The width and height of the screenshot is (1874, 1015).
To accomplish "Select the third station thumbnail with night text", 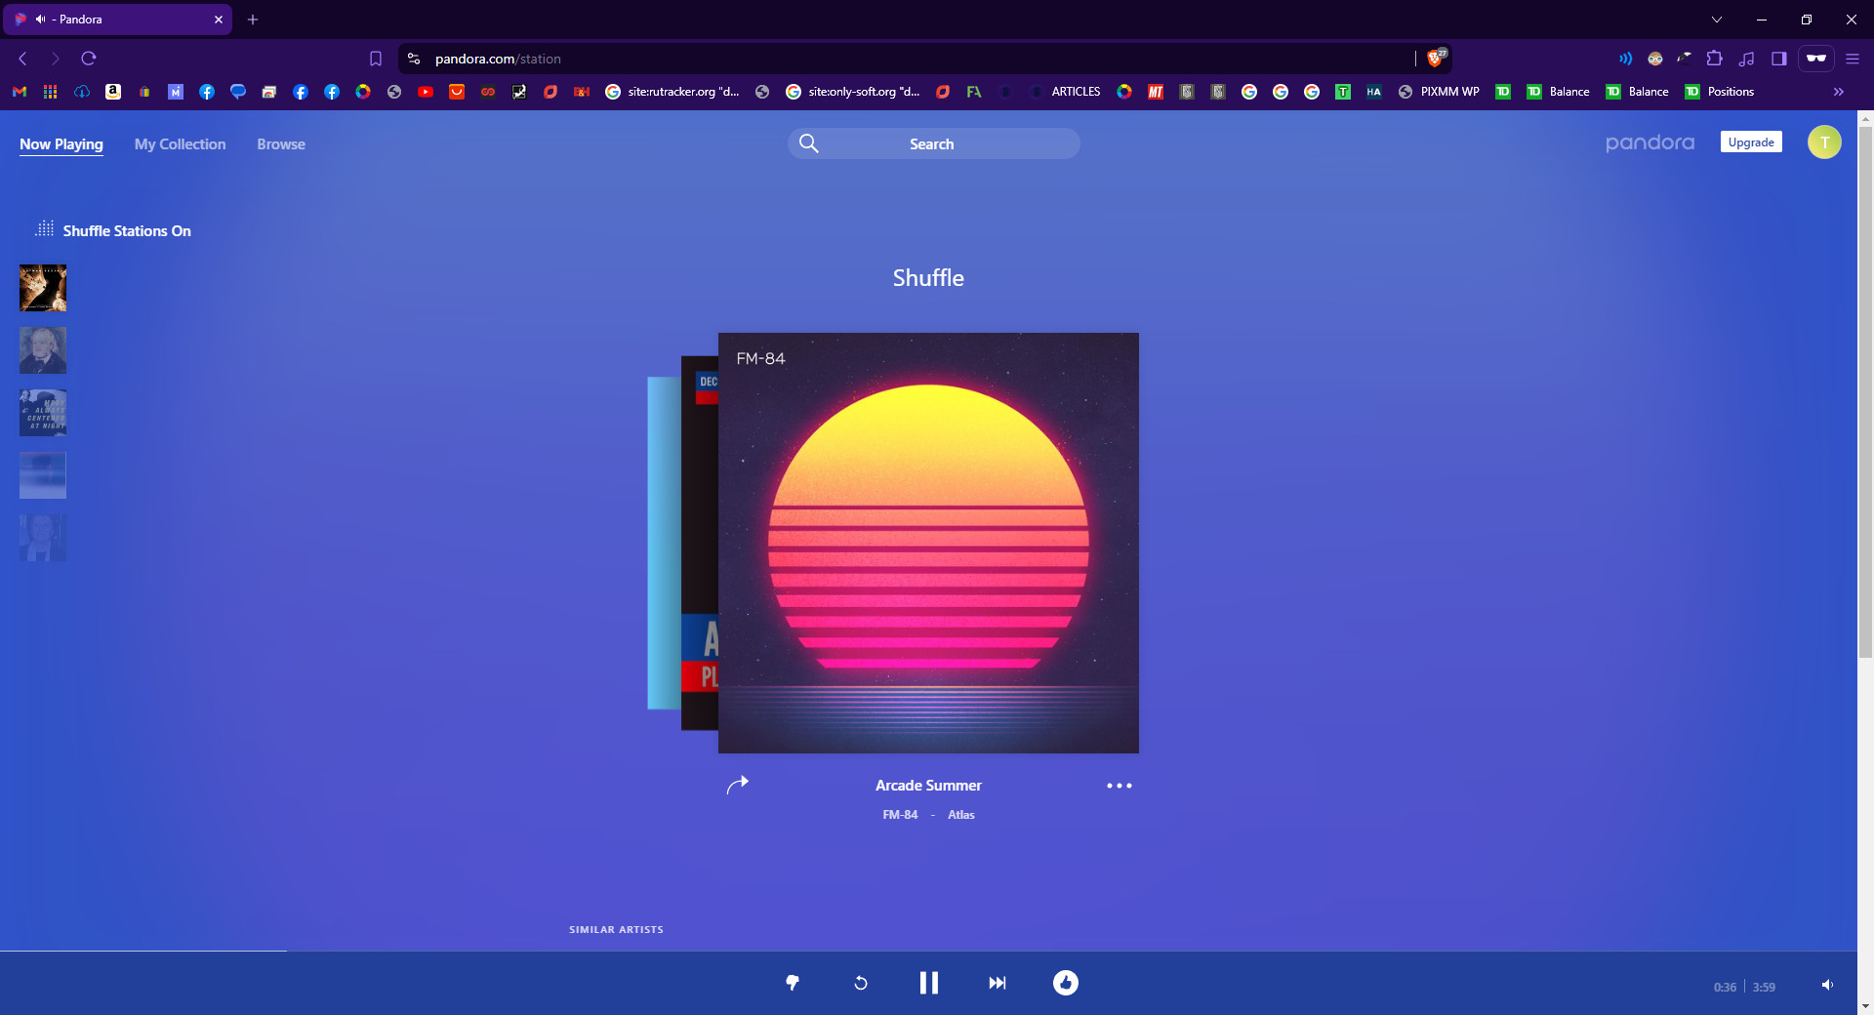I will pos(43,413).
